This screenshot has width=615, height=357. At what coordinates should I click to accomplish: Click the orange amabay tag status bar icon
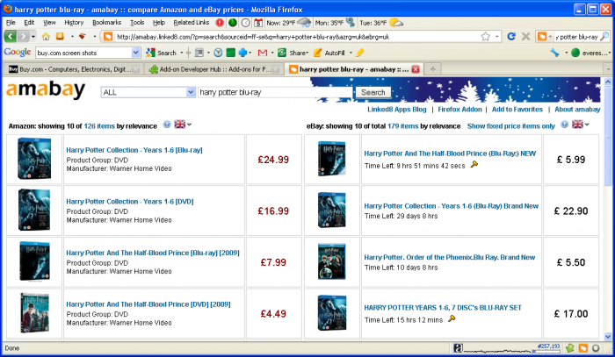pyautogui.click(x=583, y=347)
